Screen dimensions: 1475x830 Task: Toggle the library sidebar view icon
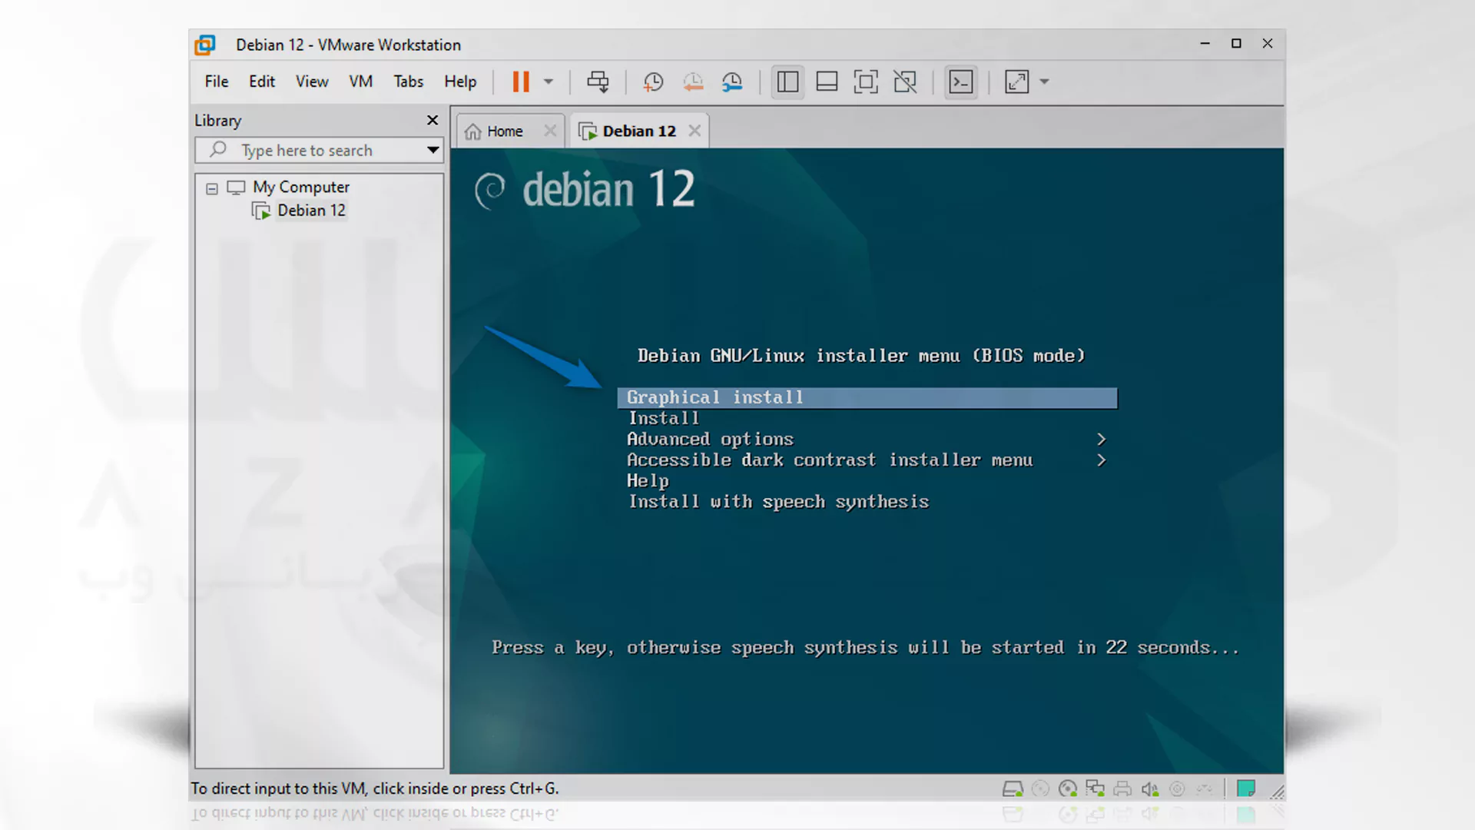coord(787,81)
